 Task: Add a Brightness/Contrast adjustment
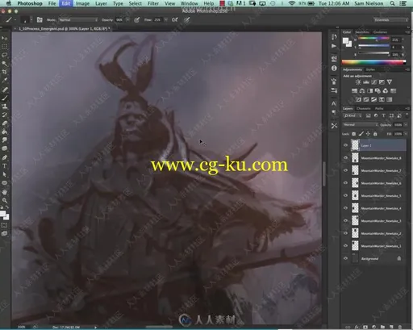tap(358, 82)
